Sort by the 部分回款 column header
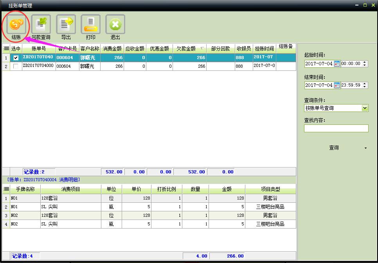This screenshot has height=263, width=378. click(221, 49)
